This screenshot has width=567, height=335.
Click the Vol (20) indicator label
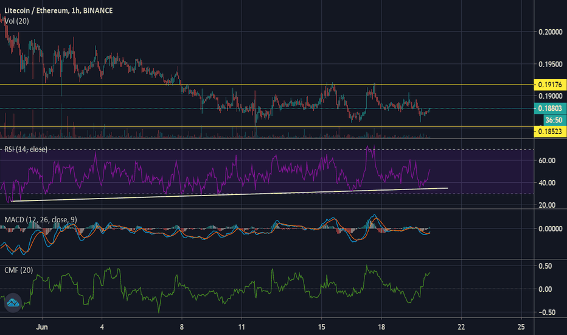click(x=16, y=21)
